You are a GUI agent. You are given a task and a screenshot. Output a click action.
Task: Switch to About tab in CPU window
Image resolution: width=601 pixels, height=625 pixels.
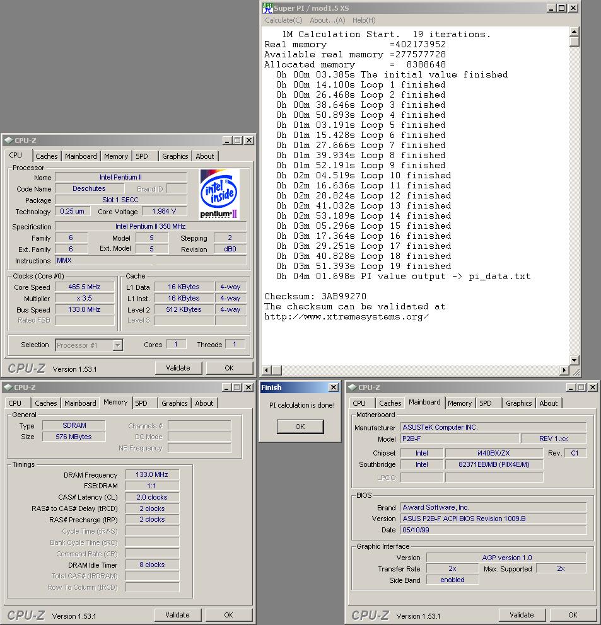[205, 156]
